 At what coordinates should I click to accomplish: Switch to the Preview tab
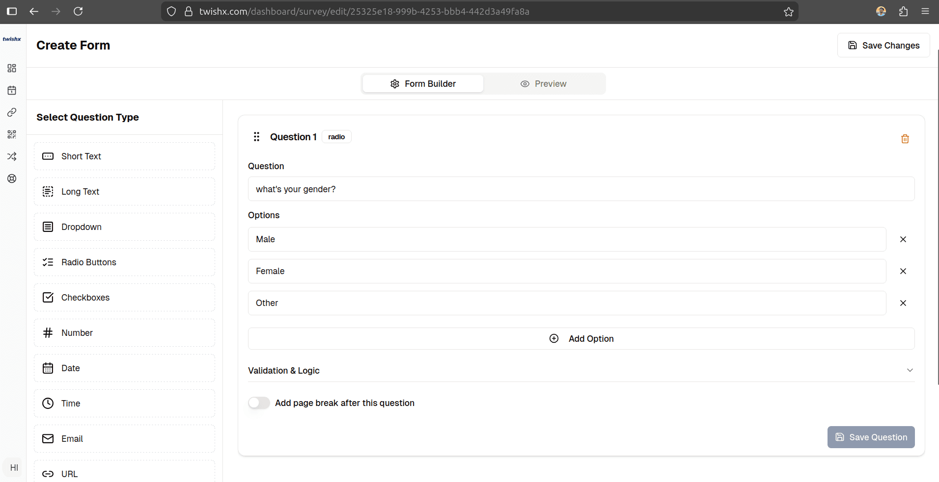pos(544,84)
